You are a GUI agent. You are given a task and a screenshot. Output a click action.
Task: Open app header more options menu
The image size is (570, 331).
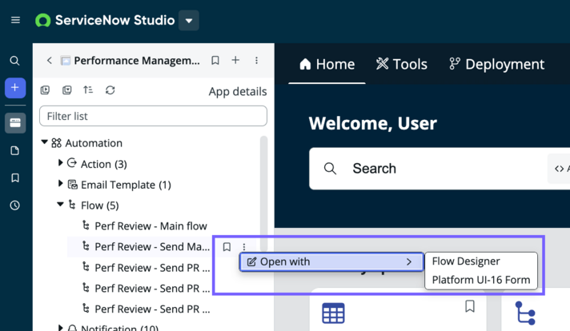(x=257, y=60)
